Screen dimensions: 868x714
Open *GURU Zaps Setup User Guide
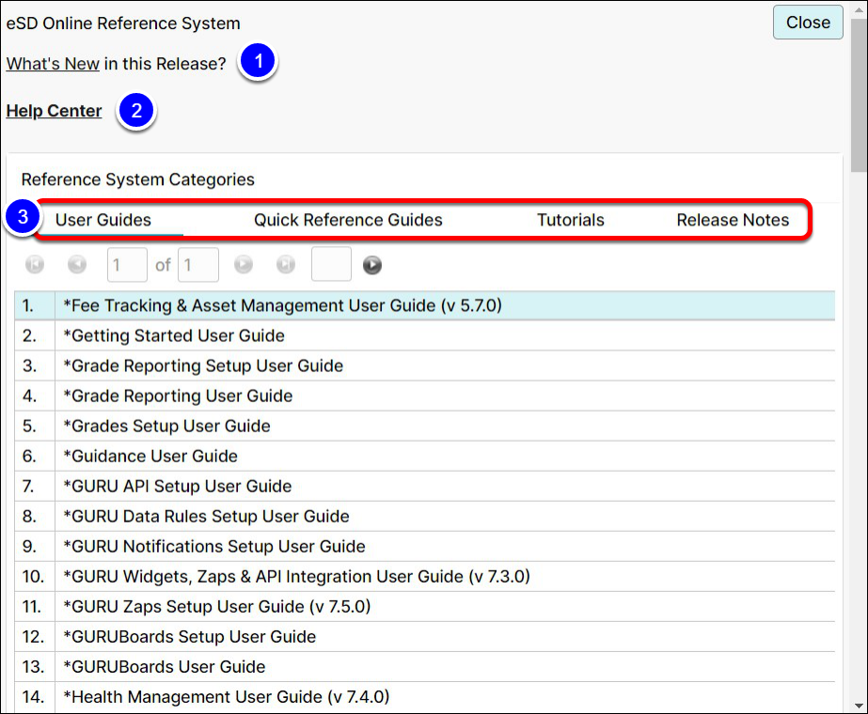(x=424, y=607)
